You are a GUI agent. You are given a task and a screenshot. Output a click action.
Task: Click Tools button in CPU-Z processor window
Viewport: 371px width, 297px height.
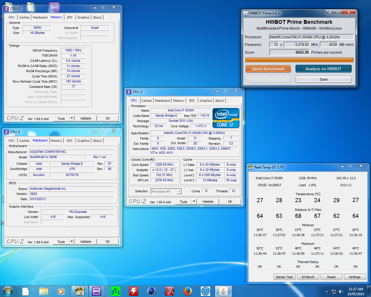183,202
